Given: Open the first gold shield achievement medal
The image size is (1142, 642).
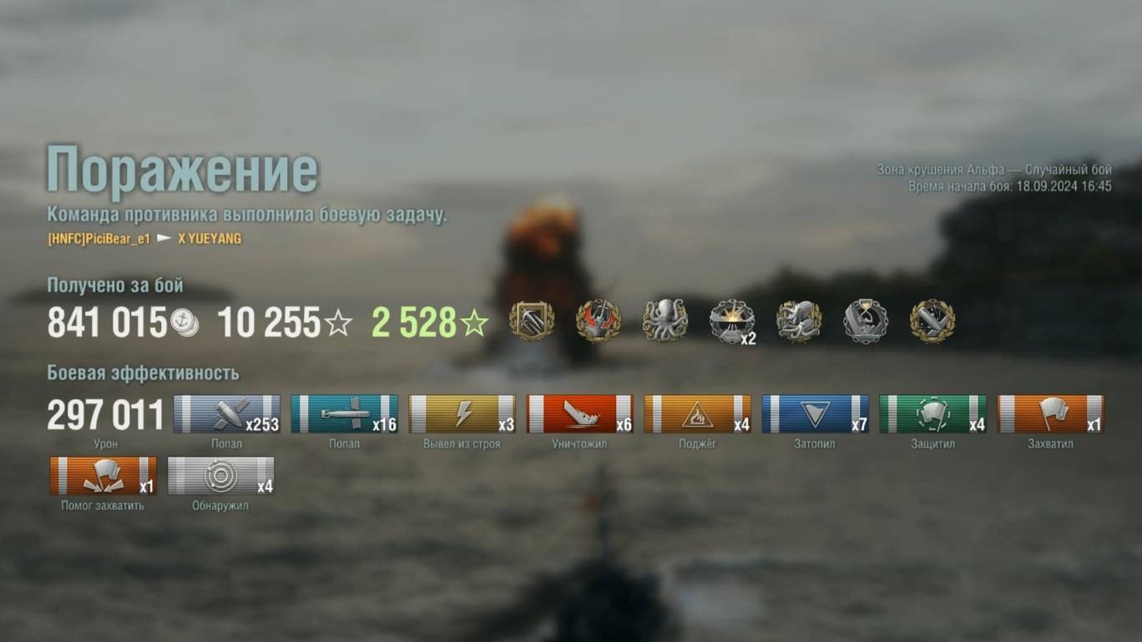Looking at the screenshot, I should 532,321.
